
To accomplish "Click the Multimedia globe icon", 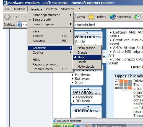I will click(x=113, y=17).
